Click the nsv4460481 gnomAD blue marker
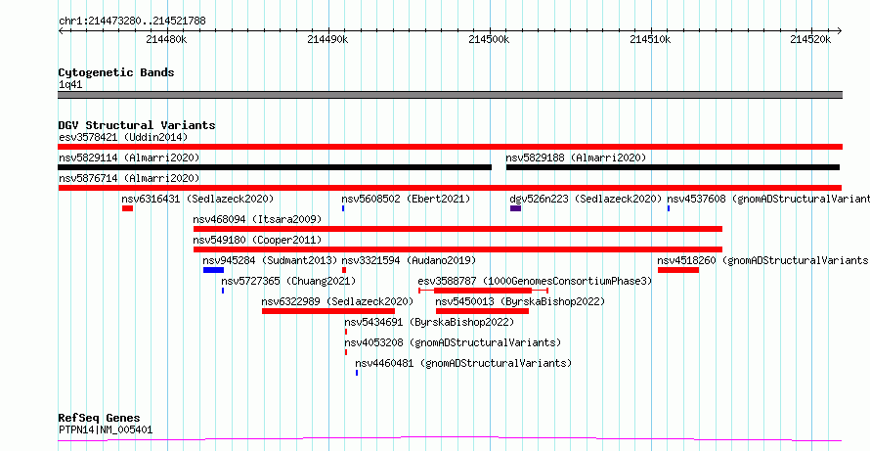Screen dimensions: 870x451 357,373
